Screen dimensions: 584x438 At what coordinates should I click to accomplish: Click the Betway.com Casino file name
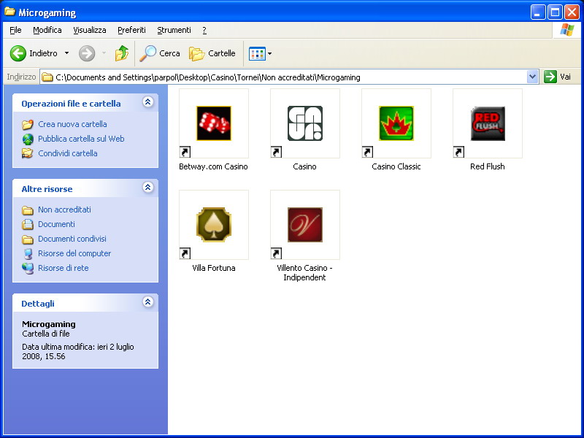point(213,166)
